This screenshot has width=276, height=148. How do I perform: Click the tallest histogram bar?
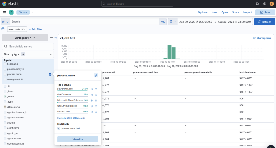tap(170, 52)
